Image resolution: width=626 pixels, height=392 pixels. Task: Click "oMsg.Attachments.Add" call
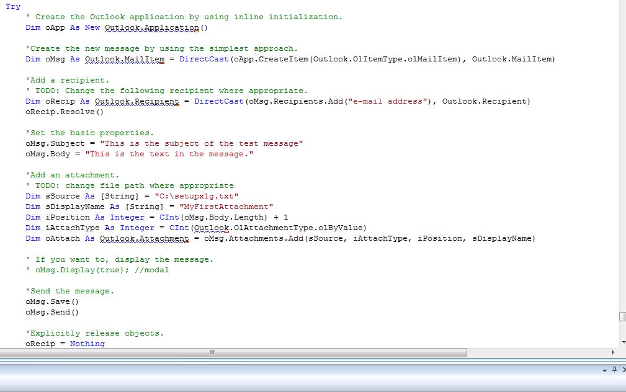pos(254,238)
